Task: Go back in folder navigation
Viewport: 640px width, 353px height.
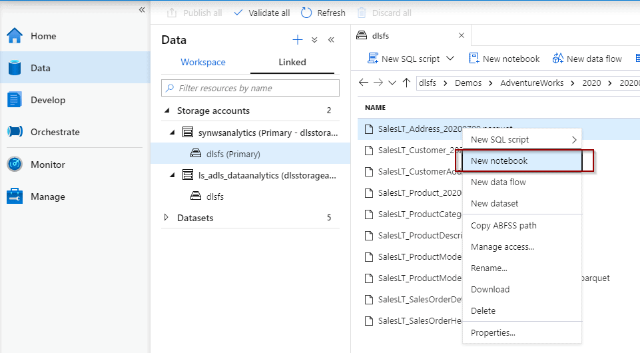Action: coord(363,83)
